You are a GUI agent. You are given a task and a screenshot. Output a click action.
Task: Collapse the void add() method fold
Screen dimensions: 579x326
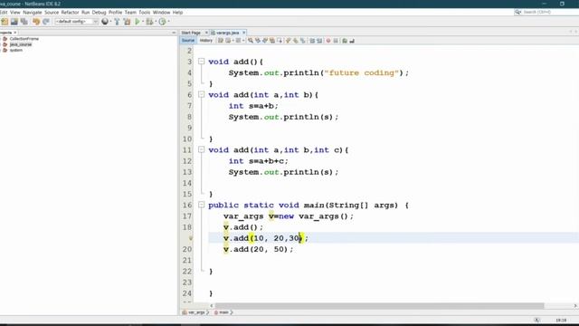pos(201,62)
